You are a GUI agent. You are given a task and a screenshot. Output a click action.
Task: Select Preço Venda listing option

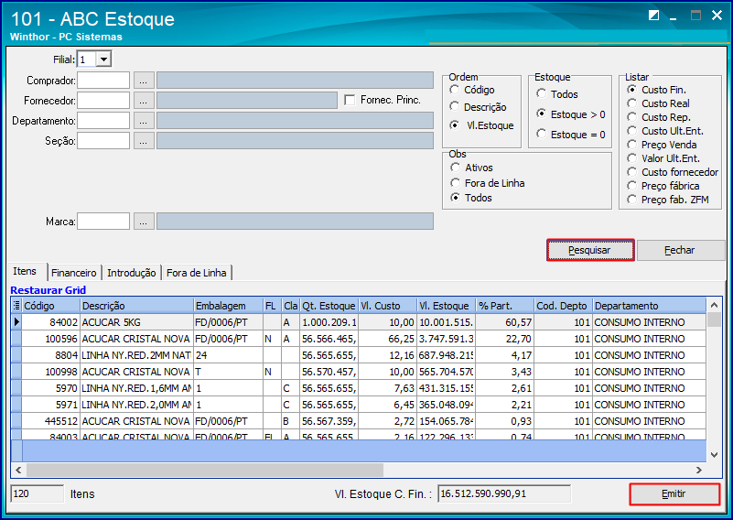(x=632, y=145)
